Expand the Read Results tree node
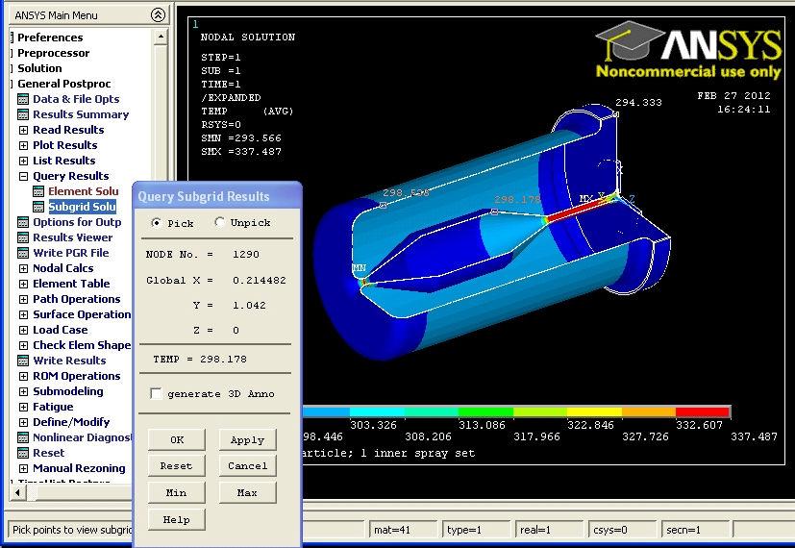Image resolution: width=795 pixels, height=548 pixels. pos(23,131)
